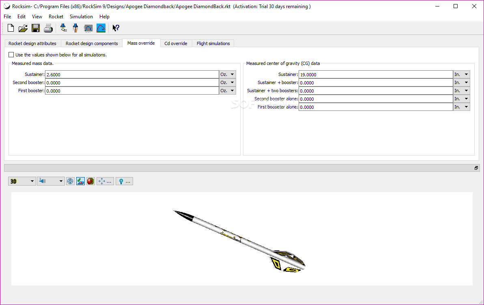The width and height of the screenshot is (484, 305).
Task: Open Sustainer CG In. units dropdown
Action: [461, 74]
